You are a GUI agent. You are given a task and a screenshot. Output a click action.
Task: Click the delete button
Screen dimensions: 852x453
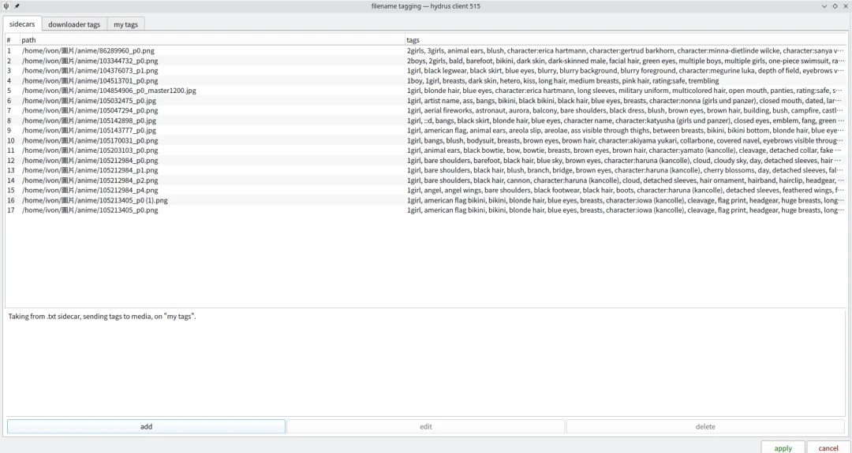tap(704, 426)
